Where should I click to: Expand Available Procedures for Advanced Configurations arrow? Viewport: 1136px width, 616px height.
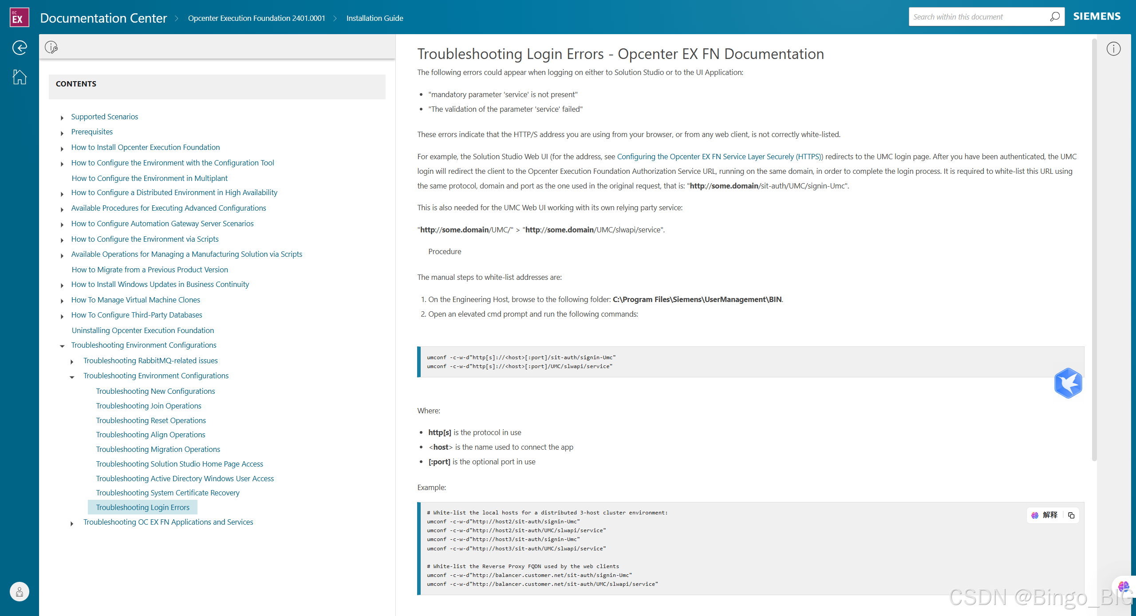pyautogui.click(x=62, y=209)
